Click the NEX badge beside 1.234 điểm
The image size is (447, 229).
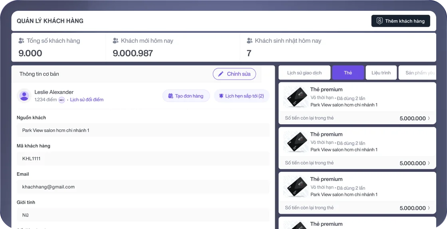[62, 100]
